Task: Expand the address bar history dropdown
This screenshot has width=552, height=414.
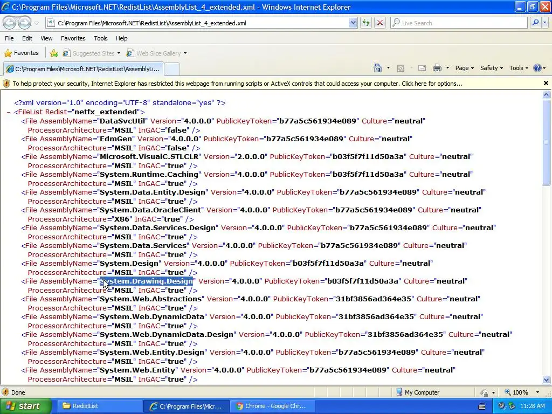Action: click(353, 23)
